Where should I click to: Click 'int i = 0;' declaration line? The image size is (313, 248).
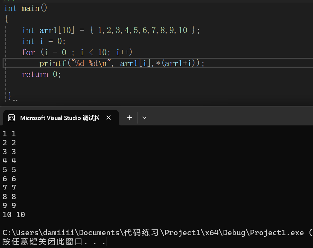43,41
